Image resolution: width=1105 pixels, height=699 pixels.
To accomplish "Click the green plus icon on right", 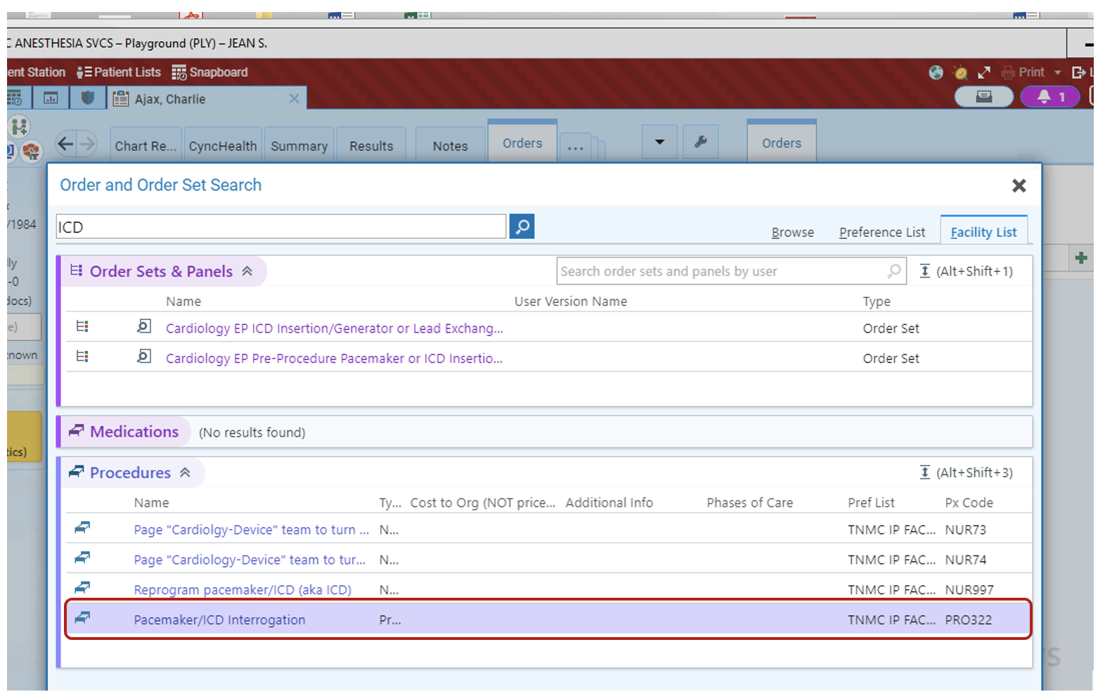I will tap(1080, 258).
